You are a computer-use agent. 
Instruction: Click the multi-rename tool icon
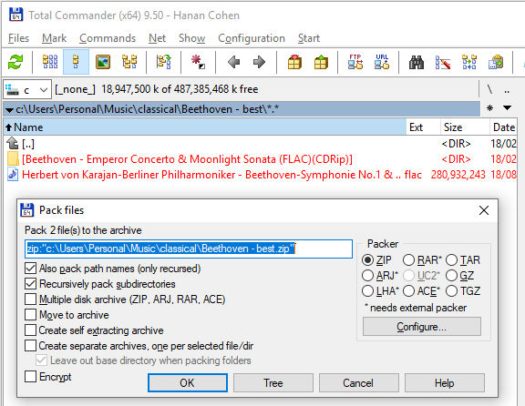pyautogui.click(x=443, y=62)
